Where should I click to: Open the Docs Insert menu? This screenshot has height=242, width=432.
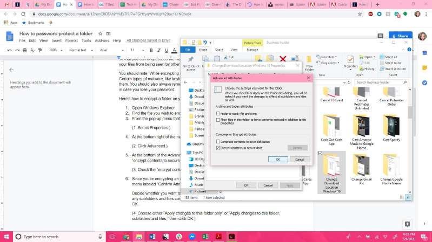pos(56,40)
